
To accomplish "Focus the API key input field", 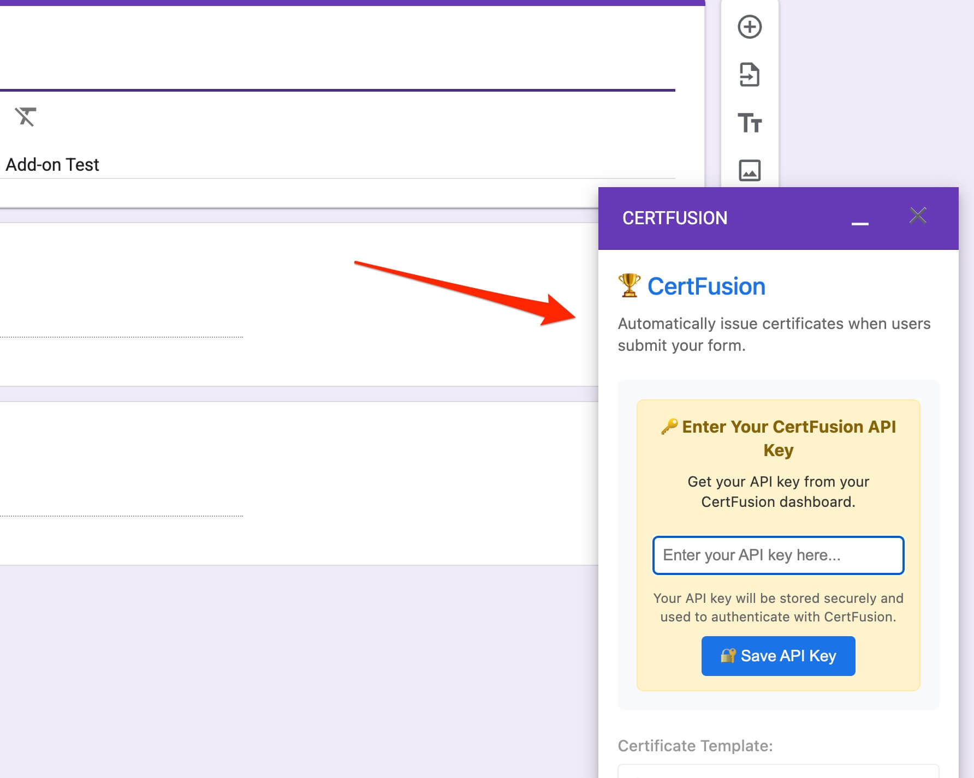I will [778, 555].
